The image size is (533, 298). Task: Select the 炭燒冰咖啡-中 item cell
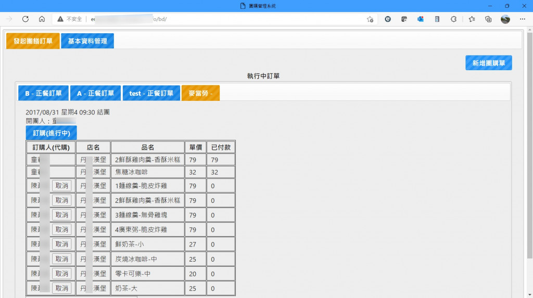[147, 259]
